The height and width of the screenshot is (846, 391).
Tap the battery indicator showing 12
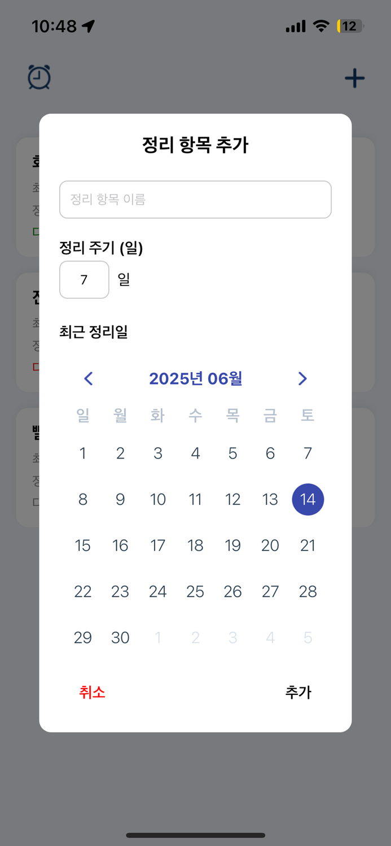coord(349,25)
